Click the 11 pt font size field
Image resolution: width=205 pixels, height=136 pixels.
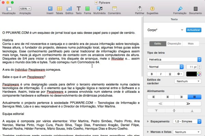coord(192,67)
